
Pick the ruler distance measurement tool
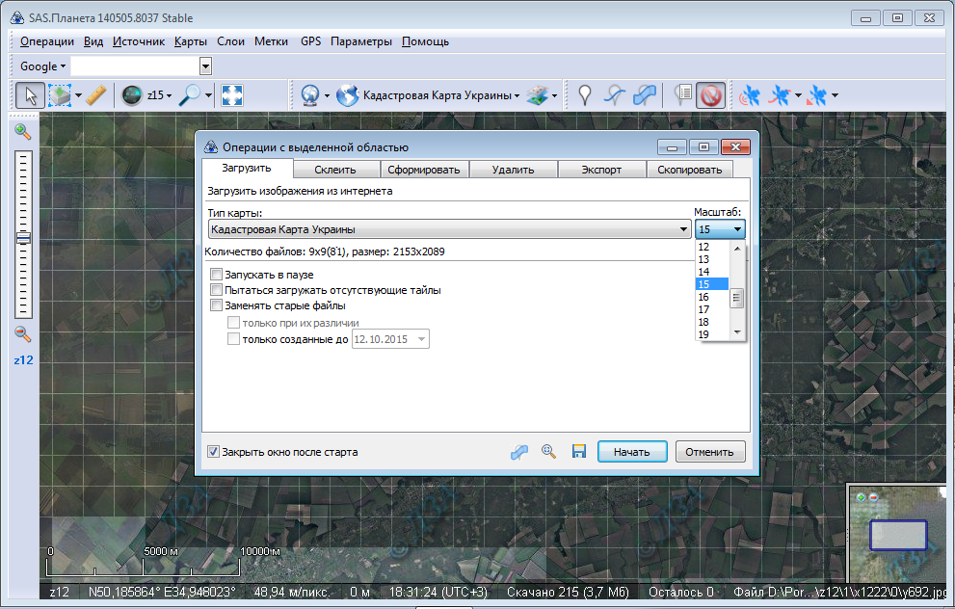[x=96, y=95]
